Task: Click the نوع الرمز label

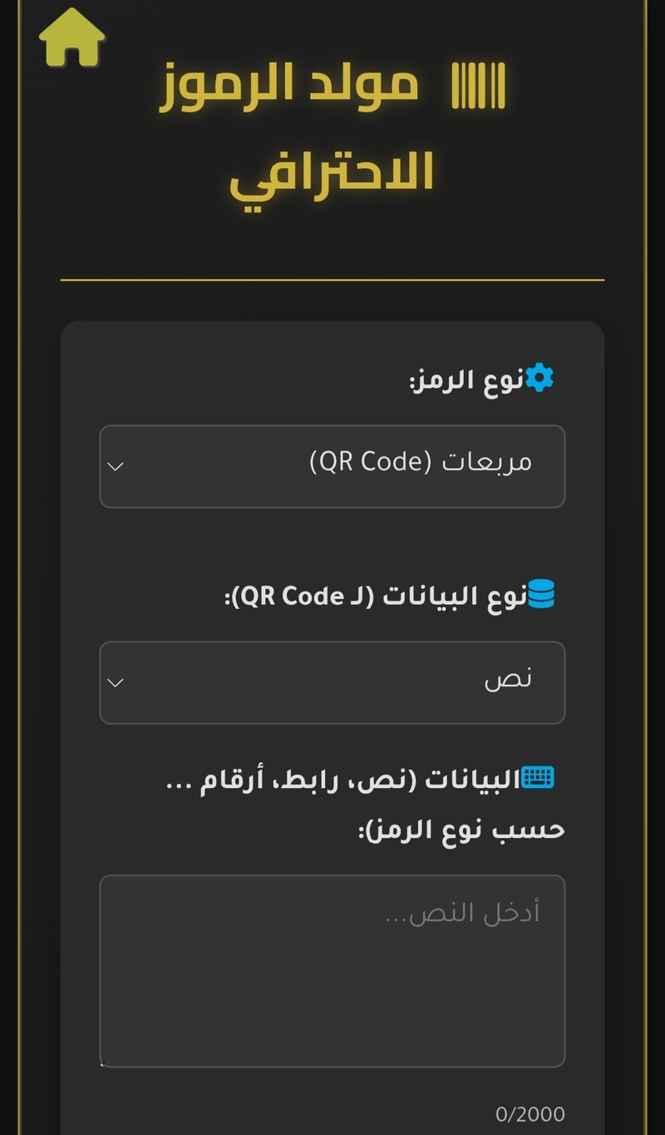Action: point(466,380)
